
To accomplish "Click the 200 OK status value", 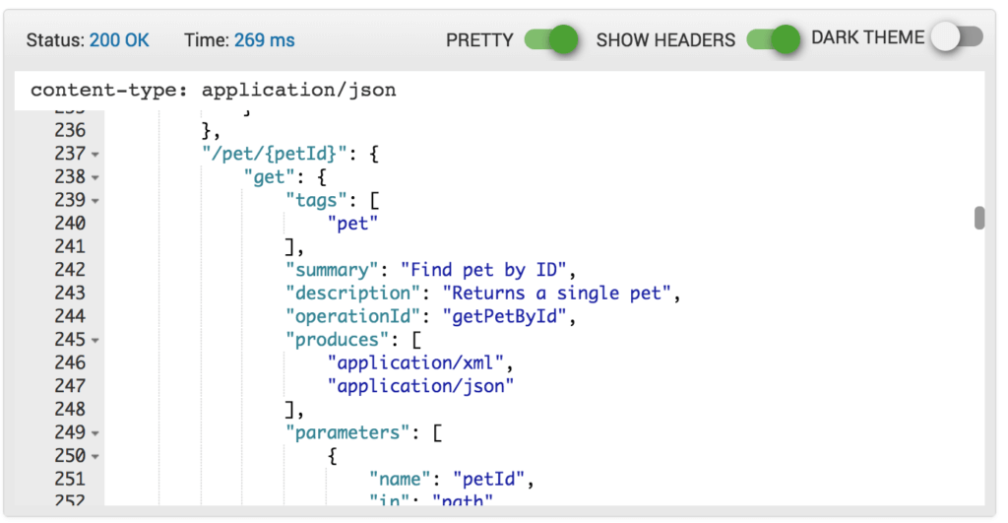I will (x=119, y=39).
